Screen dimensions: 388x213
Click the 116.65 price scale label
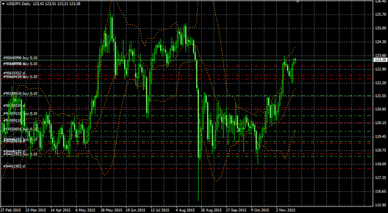tap(381, 191)
